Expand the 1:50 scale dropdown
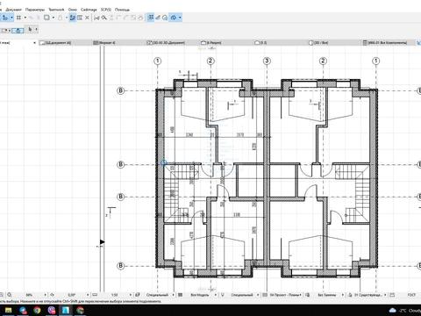This screenshot has width=421, height=316. 130,295
